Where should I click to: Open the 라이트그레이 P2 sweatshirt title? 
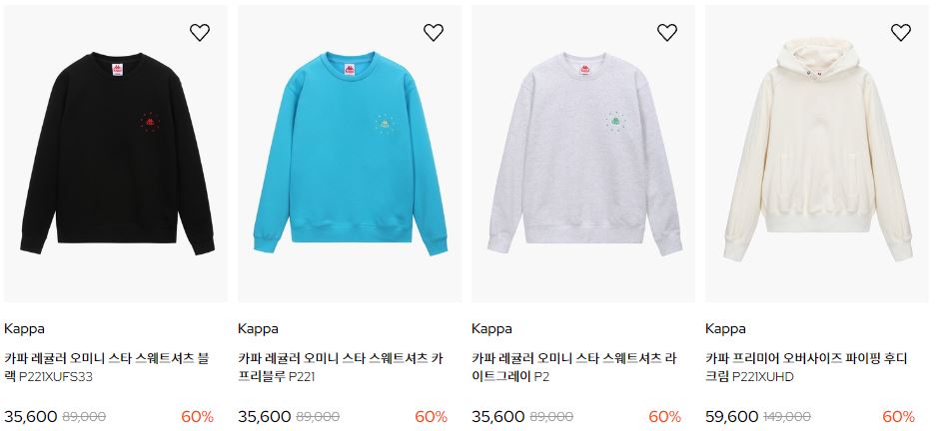point(574,367)
